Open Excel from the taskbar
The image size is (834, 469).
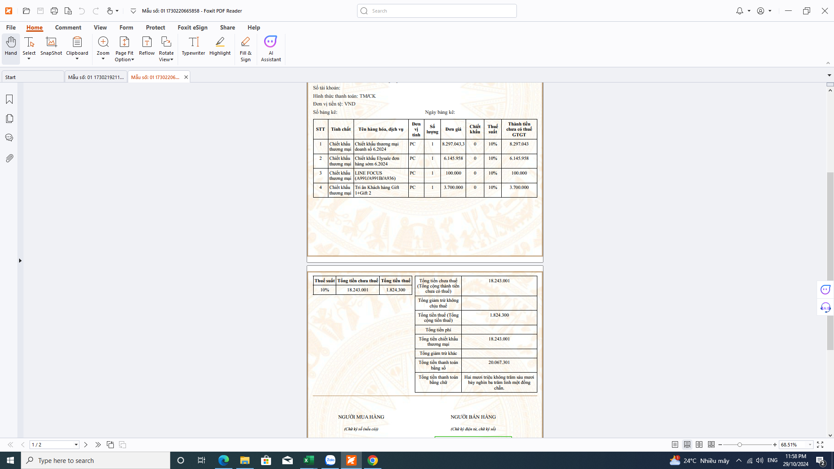click(x=308, y=460)
